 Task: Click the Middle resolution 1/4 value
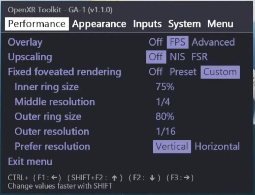click(x=163, y=102)
